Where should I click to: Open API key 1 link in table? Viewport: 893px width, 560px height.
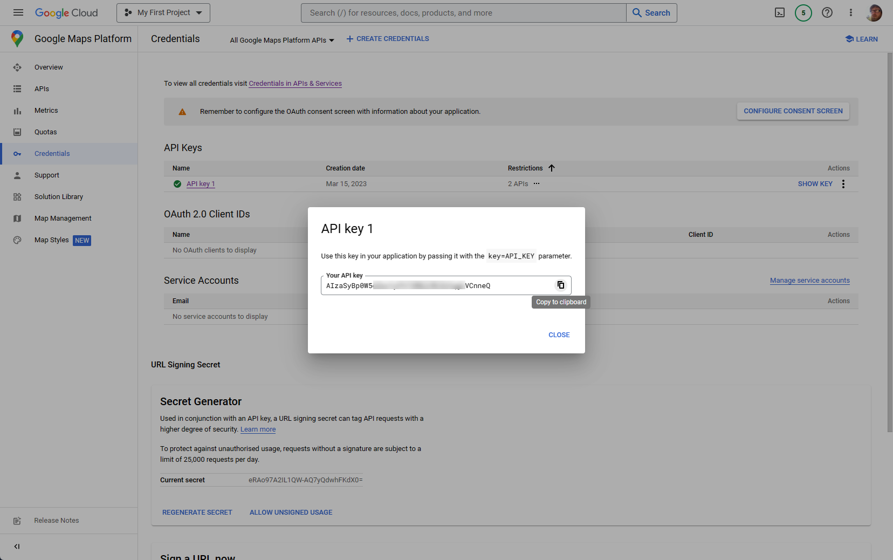click(x=201, y=184)
